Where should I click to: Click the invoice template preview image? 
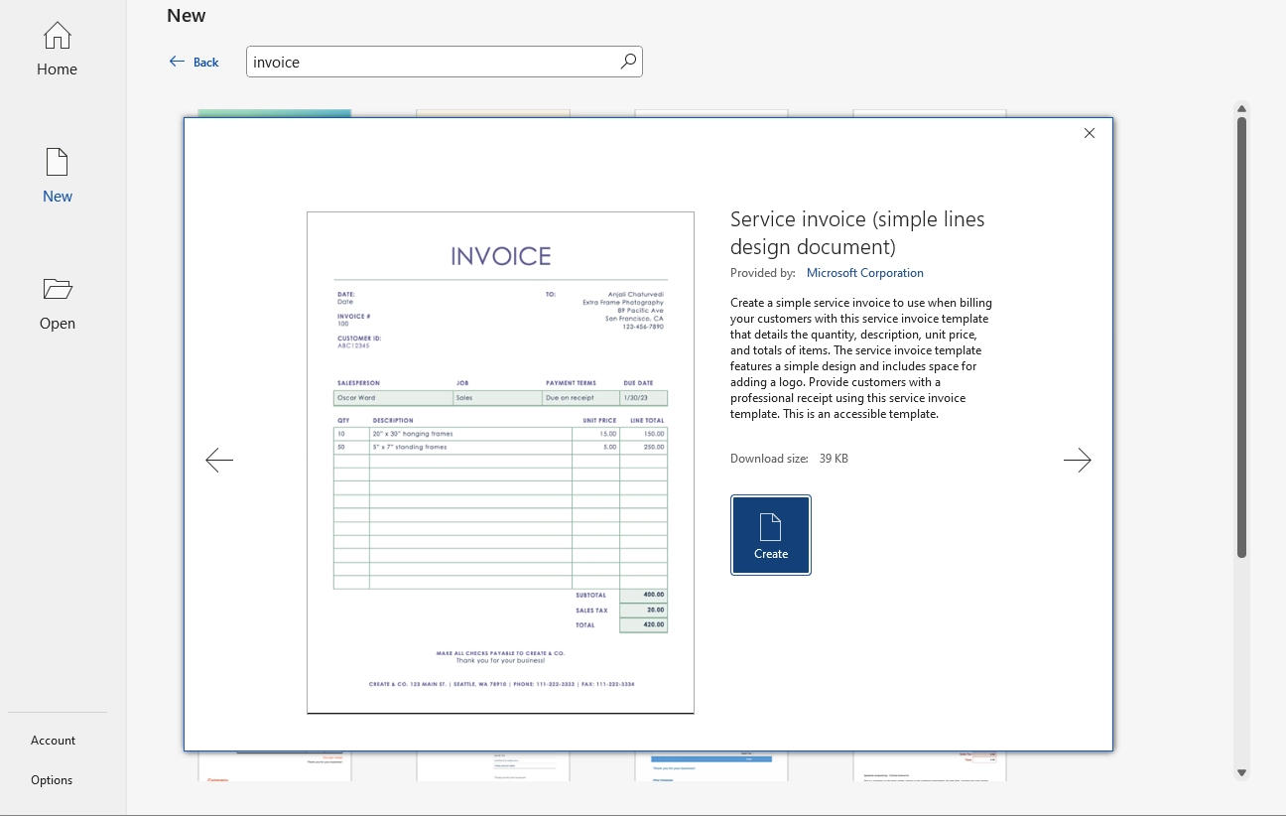500,462
